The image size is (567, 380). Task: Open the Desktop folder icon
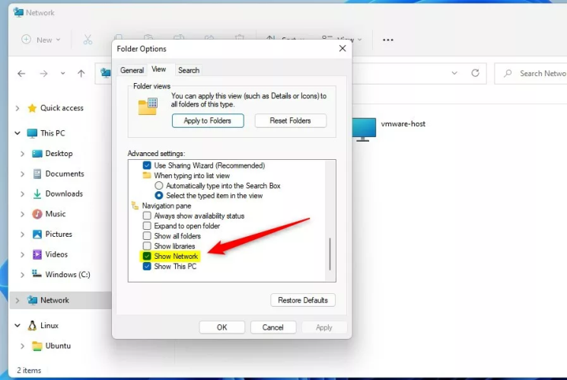[37, 154]
